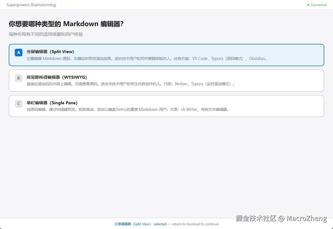
Task: Click the 你想要哪种类型的 Markdown 编辑器 heading
Action: [66, 24]
